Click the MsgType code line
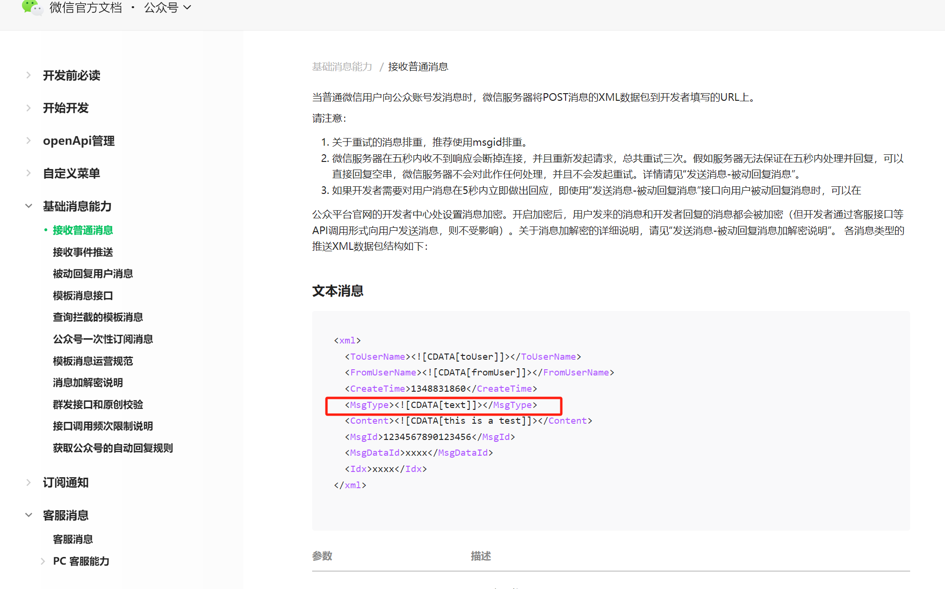This screenshot has height=589, width=945. pyautogui.click(x=441, y=405)
